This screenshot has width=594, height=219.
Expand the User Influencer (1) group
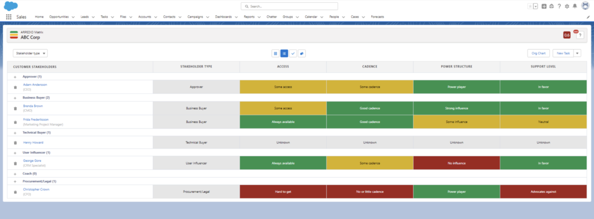coord(15,152)
